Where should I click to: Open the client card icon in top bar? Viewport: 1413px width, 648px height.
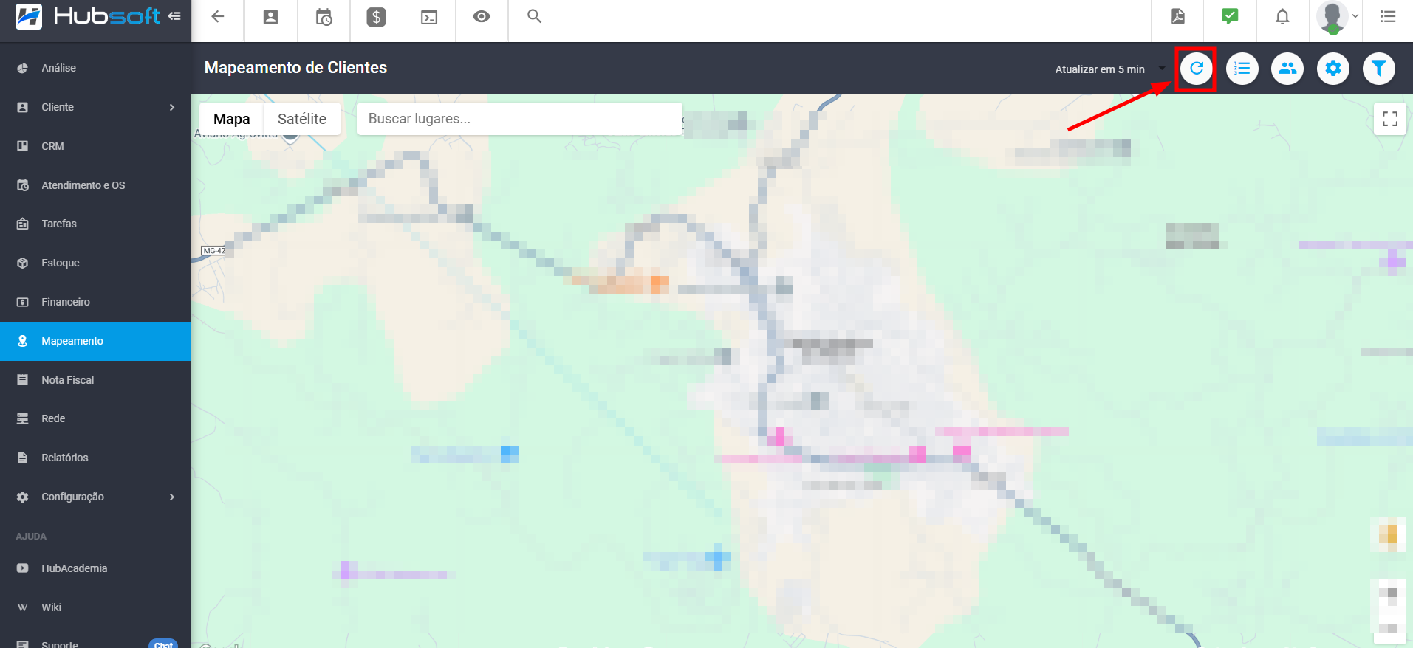coord(270,17)
